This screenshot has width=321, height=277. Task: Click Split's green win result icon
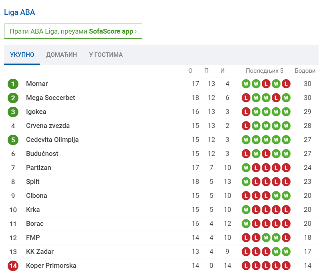coord(246,182)
